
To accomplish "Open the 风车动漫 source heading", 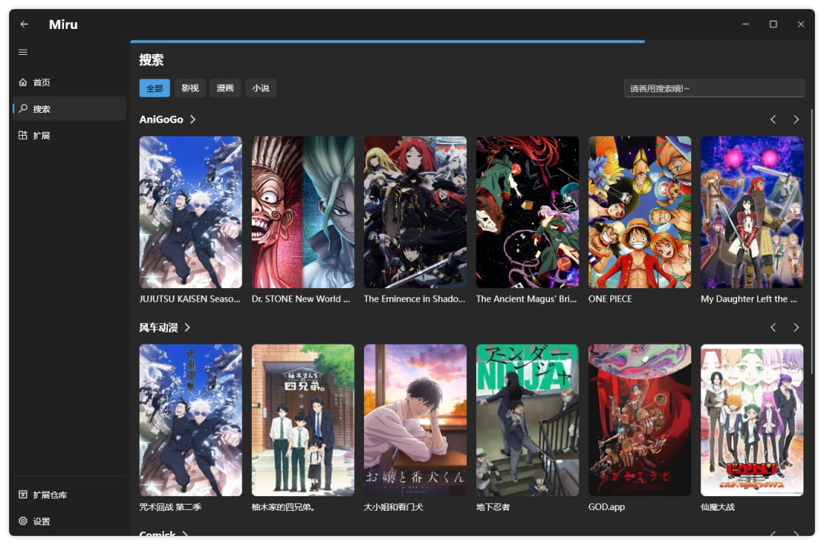I will click(x=159, y=328).
